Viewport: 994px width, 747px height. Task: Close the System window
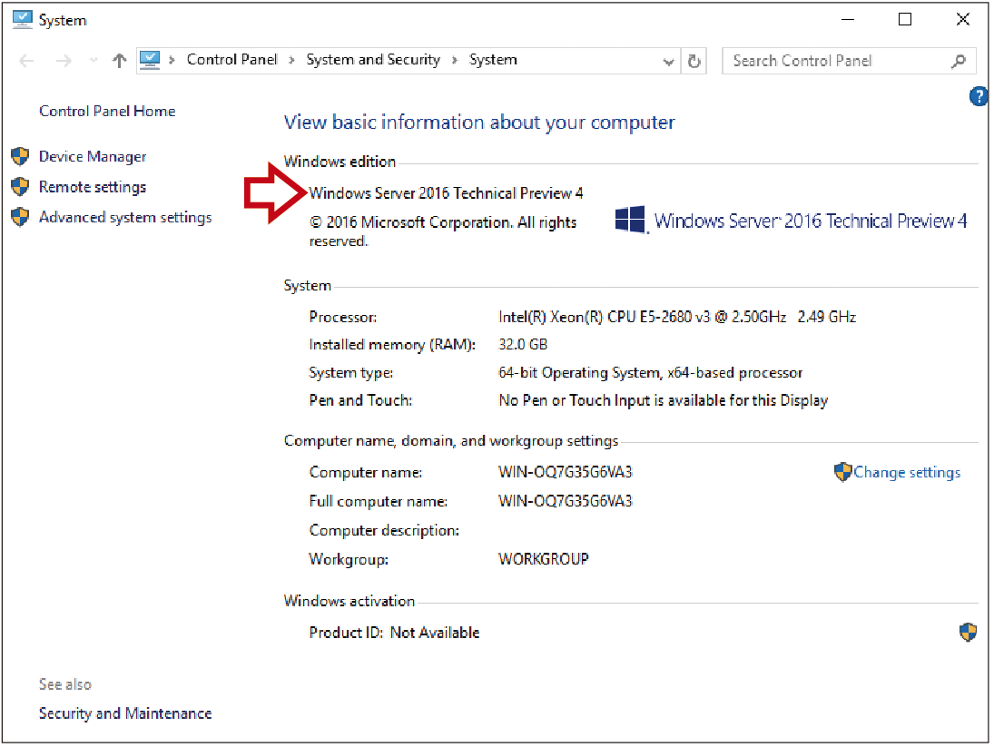click(x=963, y=20)
